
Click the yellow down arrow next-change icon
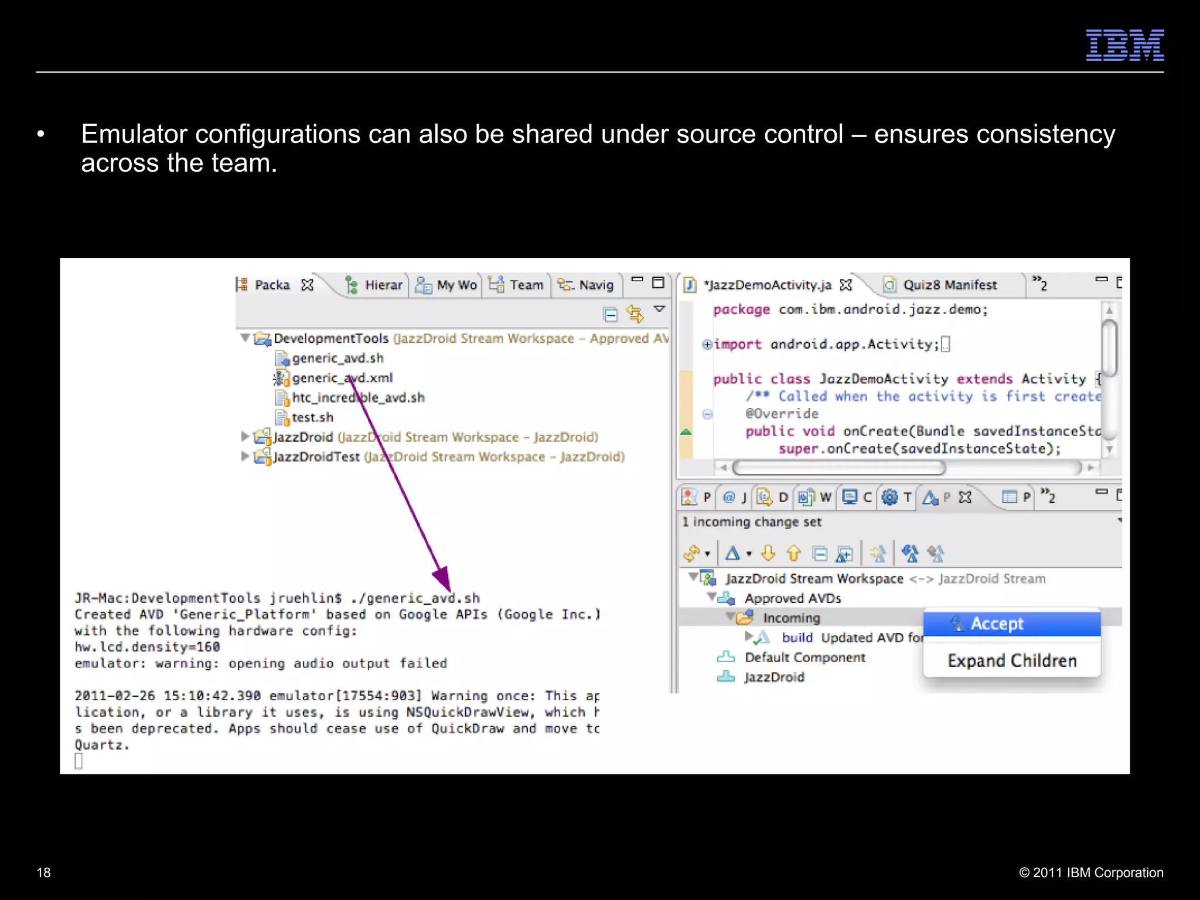[x=768, y=553]
